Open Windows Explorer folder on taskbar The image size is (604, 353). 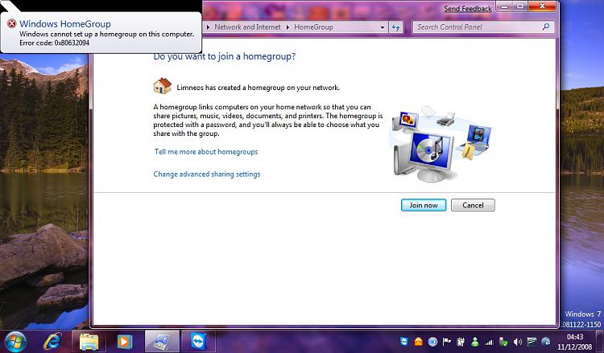[89, 342]
